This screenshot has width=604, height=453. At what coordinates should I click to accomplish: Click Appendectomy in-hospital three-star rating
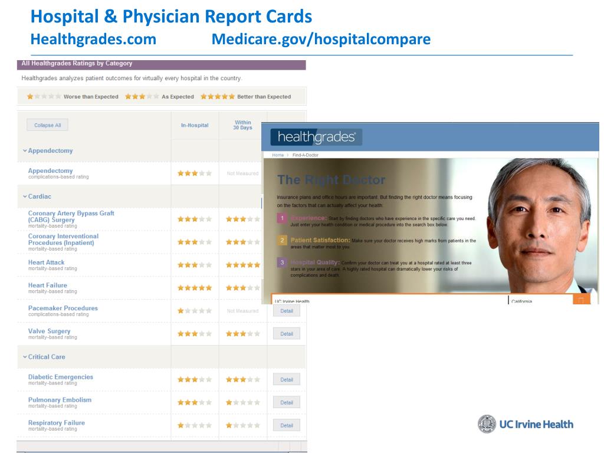195,173
